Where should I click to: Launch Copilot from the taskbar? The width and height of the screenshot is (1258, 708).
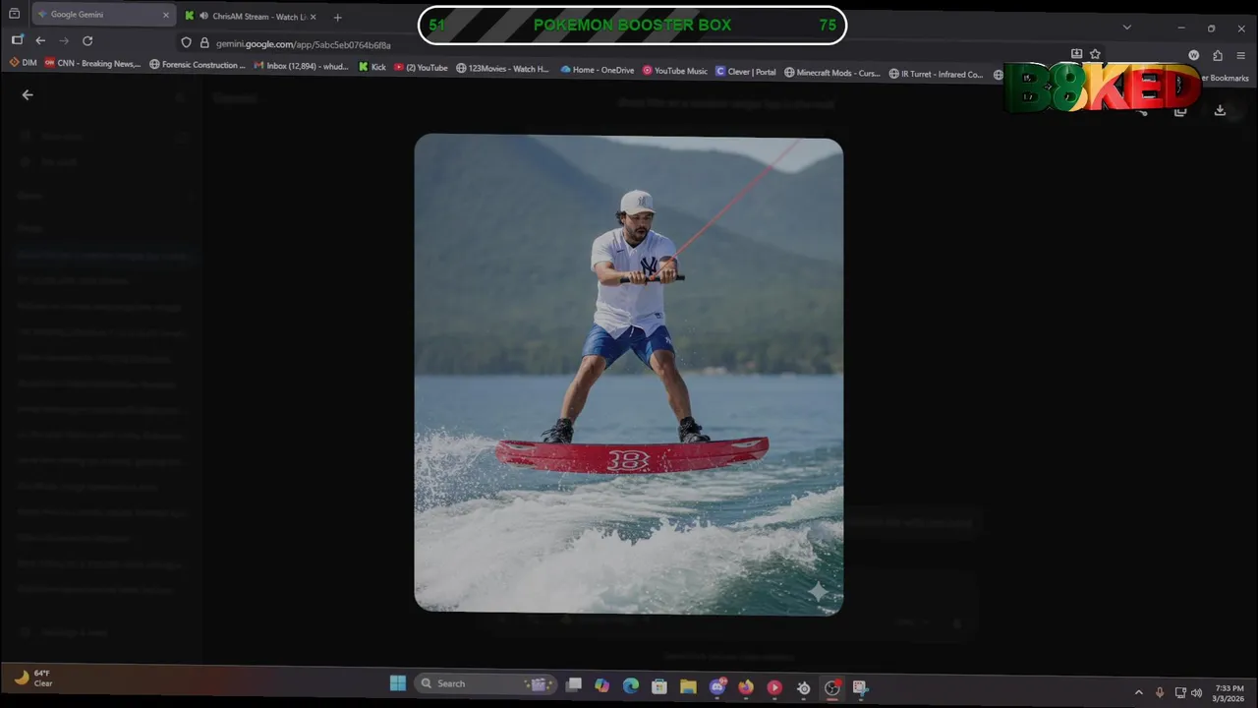tap(602, 685)
